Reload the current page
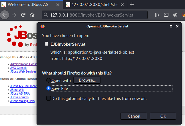 [x=23, y=15]
